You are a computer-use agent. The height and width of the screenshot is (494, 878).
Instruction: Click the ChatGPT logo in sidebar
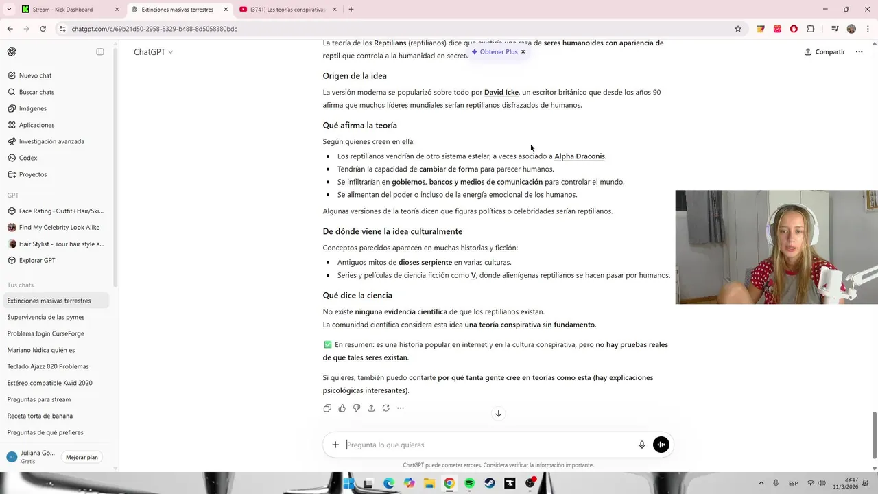point(12,52)
